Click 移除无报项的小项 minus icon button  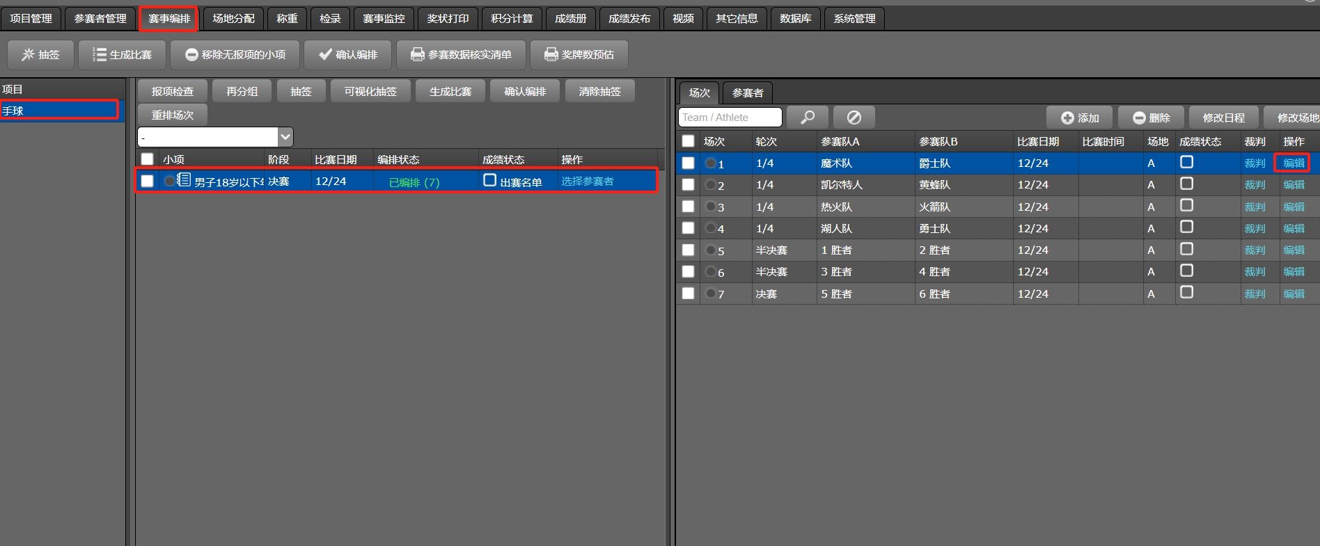[x=191, y=54]
